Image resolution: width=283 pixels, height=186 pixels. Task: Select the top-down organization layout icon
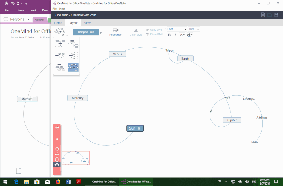click(x=60, y=67)
